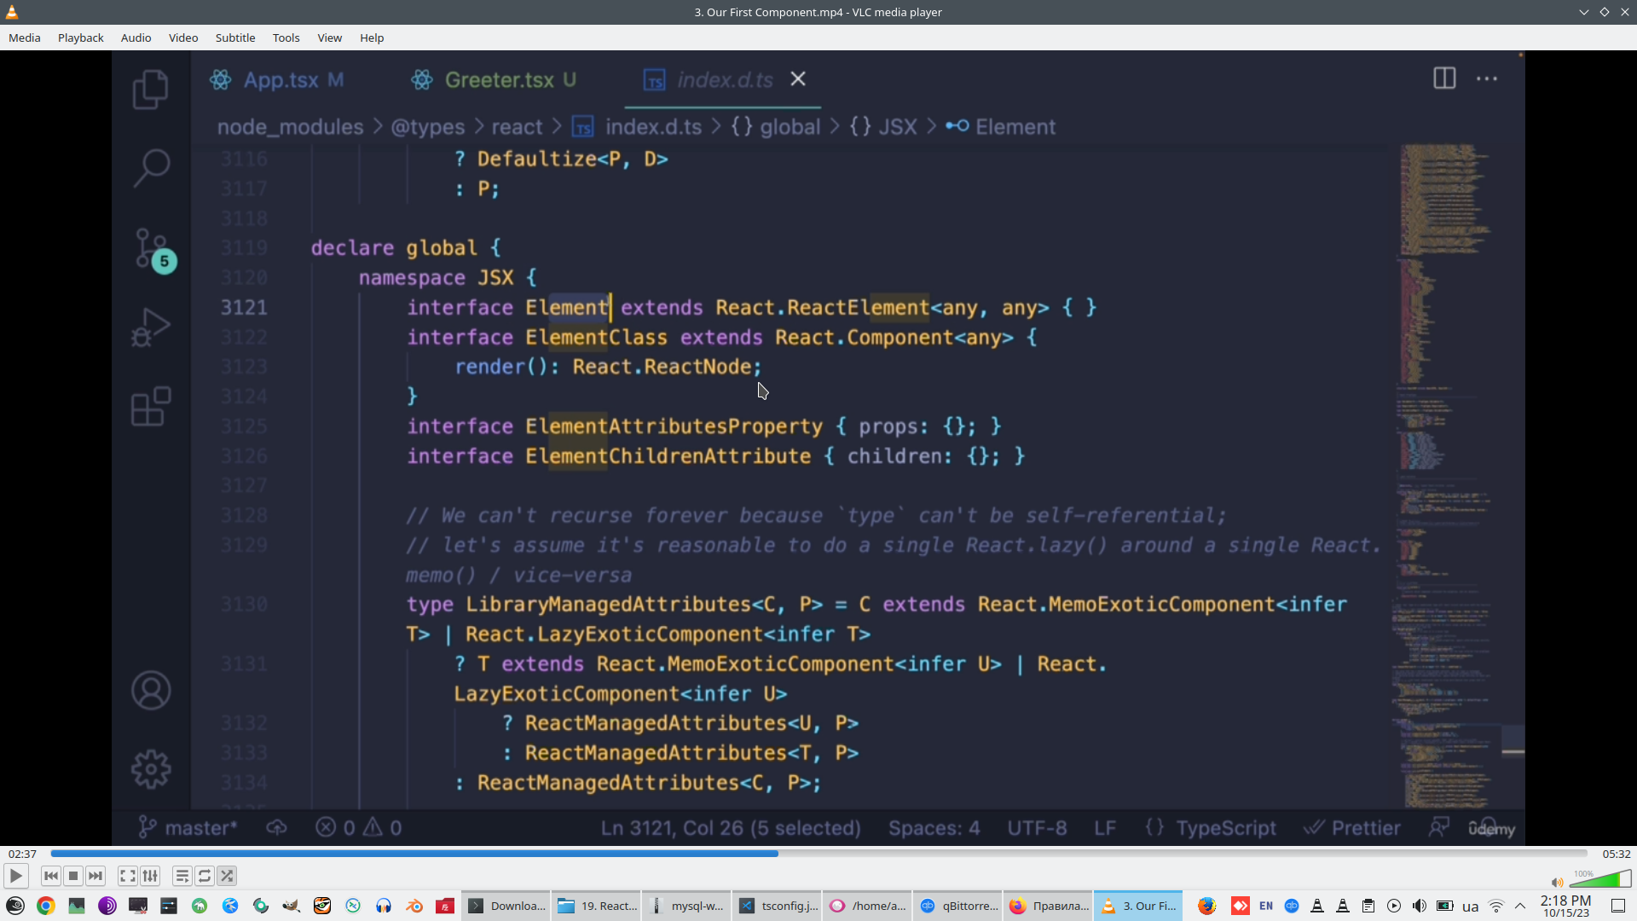1637x921 pixels.
Task: Toggle random shuffle playback
Action: (x=227, y=876)
